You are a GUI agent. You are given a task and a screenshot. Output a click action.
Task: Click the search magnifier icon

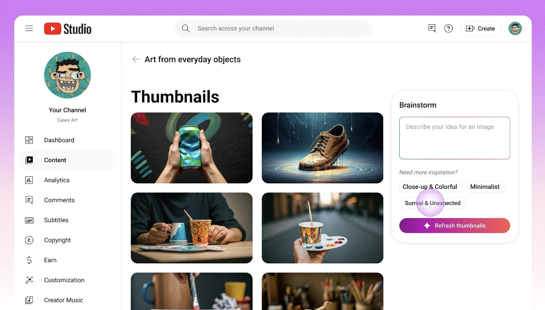click(x=186, y=29)
